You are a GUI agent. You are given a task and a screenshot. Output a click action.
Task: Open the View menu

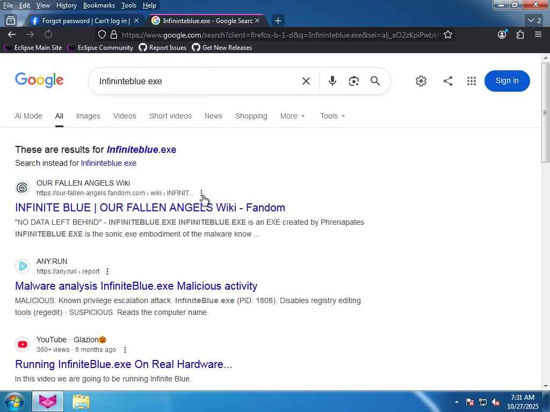43,5
